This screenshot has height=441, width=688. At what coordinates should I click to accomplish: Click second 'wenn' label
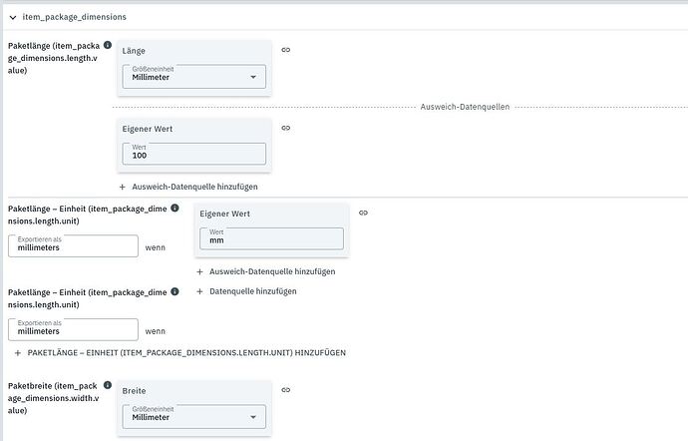(156, 331)
